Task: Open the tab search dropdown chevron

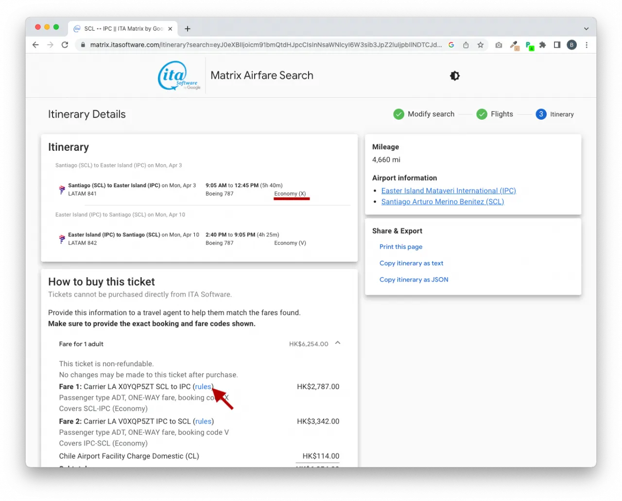Action: pyautogui.click(x=587, y=29)
